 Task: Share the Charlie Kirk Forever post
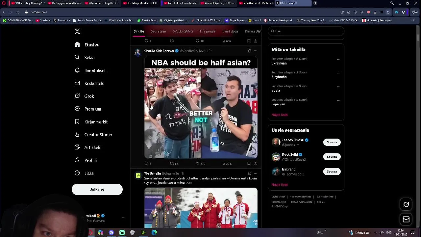point(256,163)
